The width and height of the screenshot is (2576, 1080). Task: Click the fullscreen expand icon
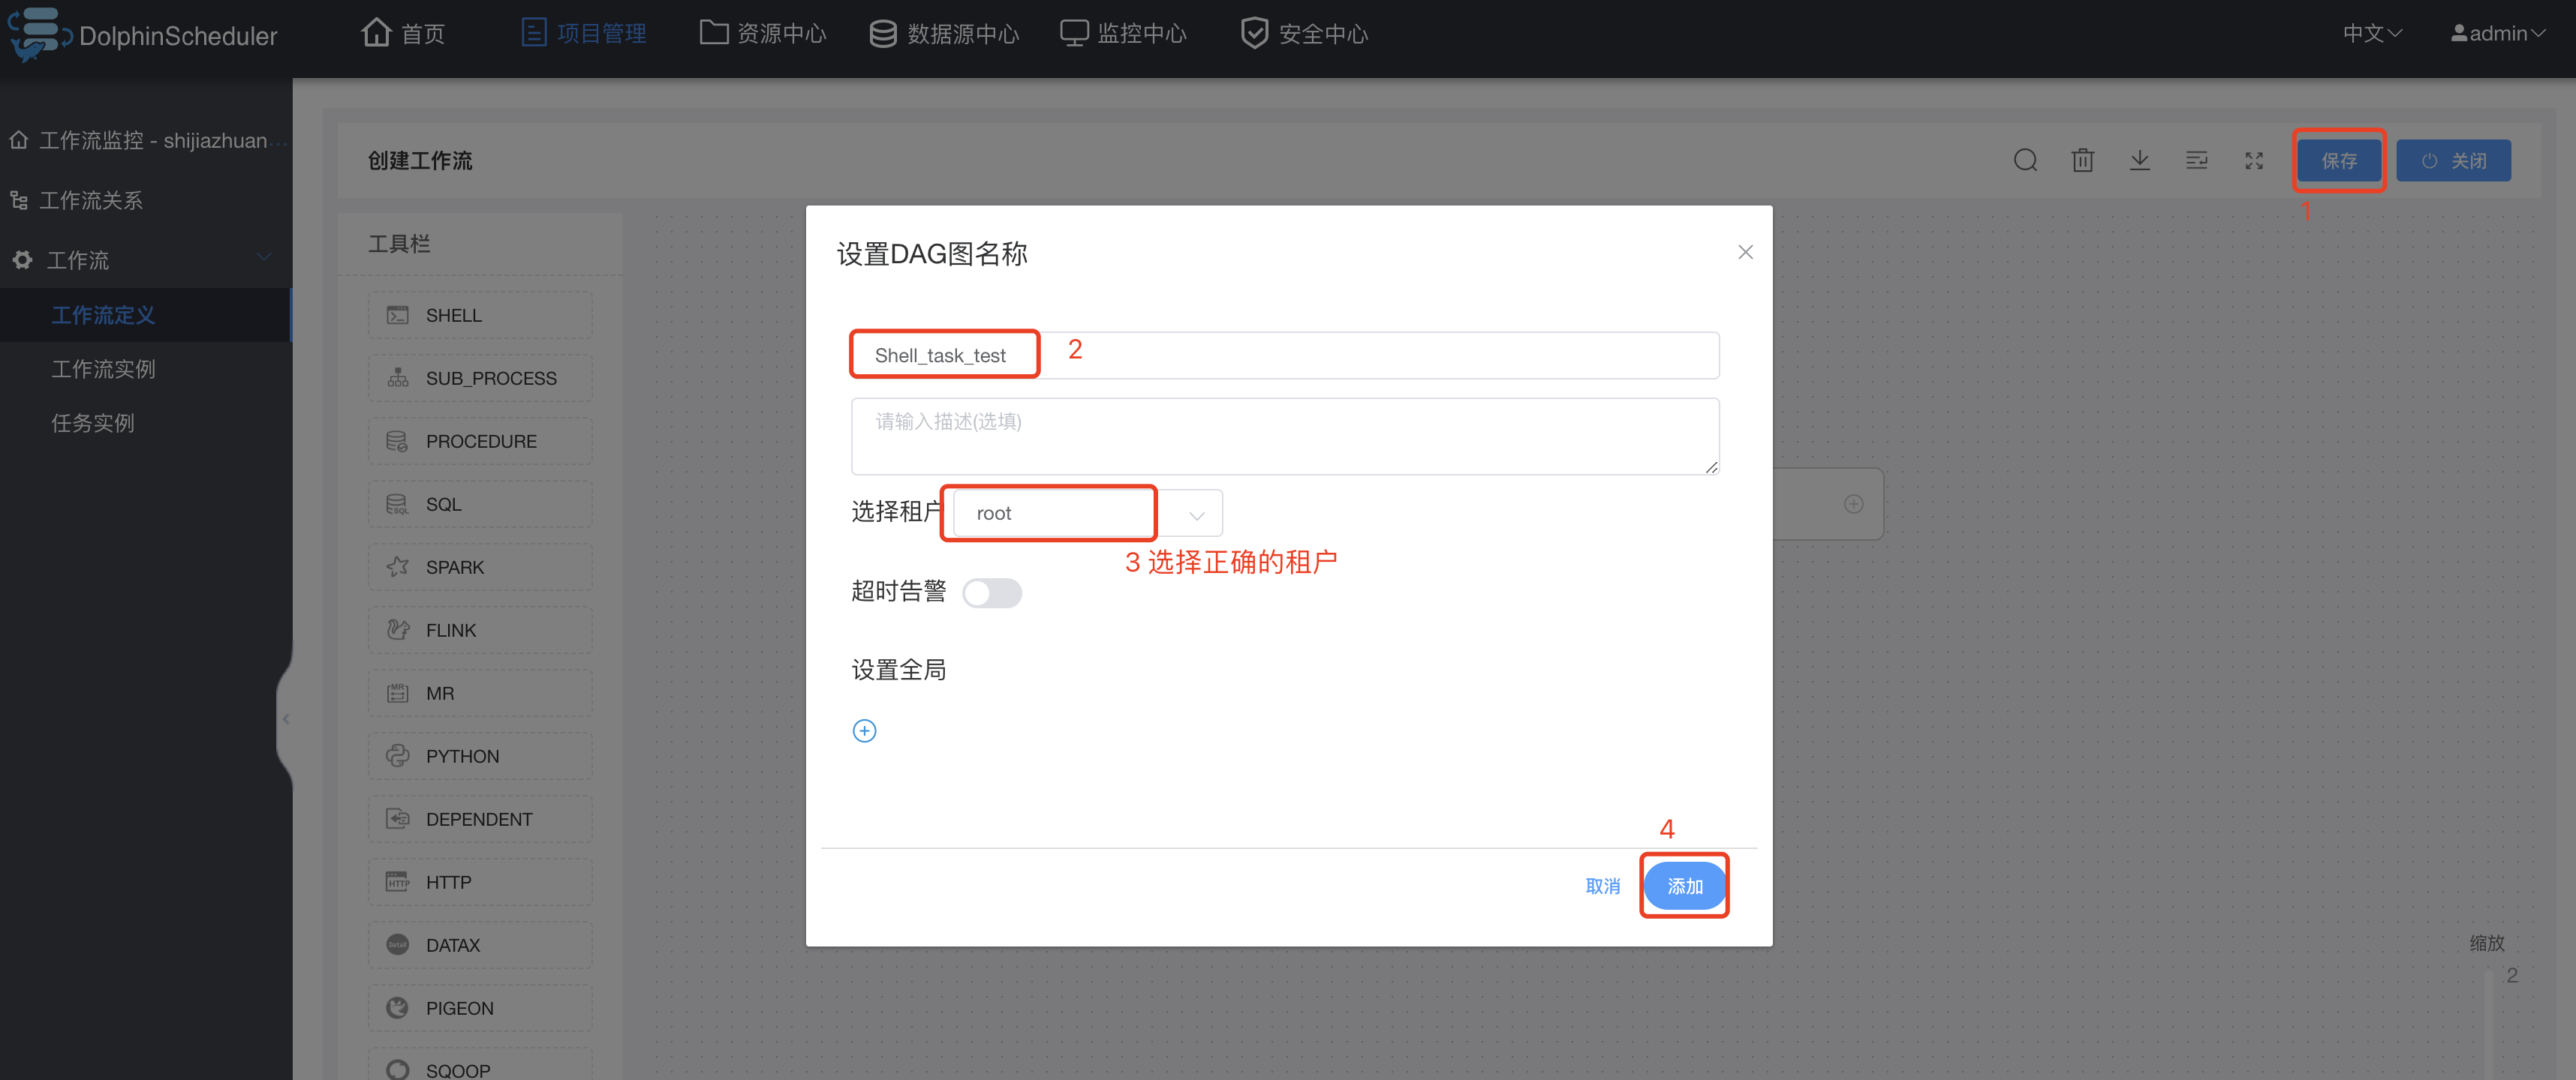(x=2253, y=160)
